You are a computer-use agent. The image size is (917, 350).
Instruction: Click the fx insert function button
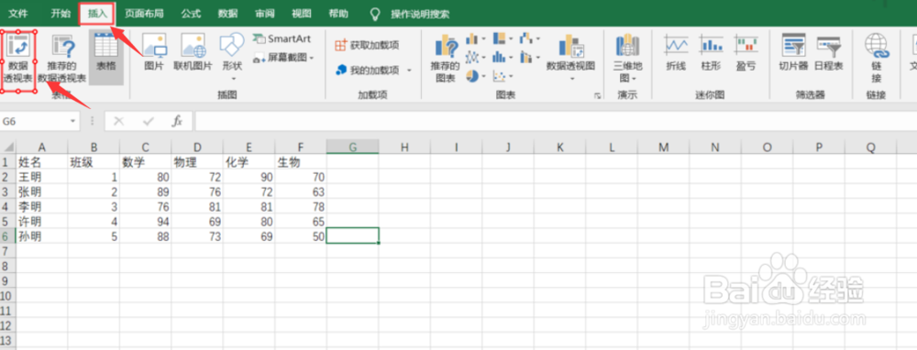pyautogui.click(x=177, y=121)
